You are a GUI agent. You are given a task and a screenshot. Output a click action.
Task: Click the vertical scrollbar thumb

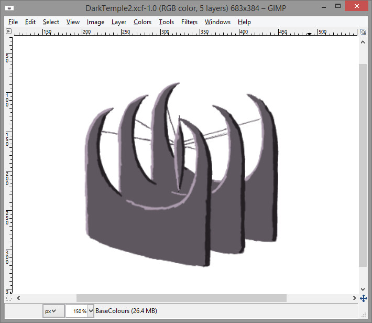coord(363,165)
